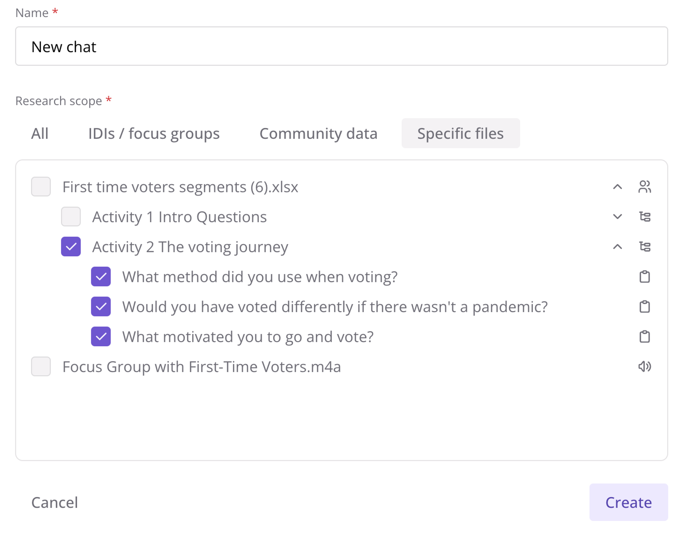Expand Activity 1 Intro Questions chevron
The width and height of the screenshot is (683, 535).
617,216
